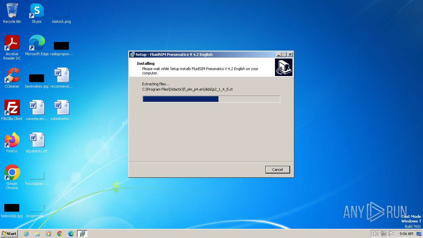This screenshot has height=238, width=423.
Task: Open the Action Center flag icon
Action: [x=392, y=234]
